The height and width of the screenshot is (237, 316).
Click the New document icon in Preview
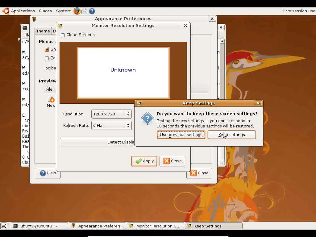[x=51, y=99]
